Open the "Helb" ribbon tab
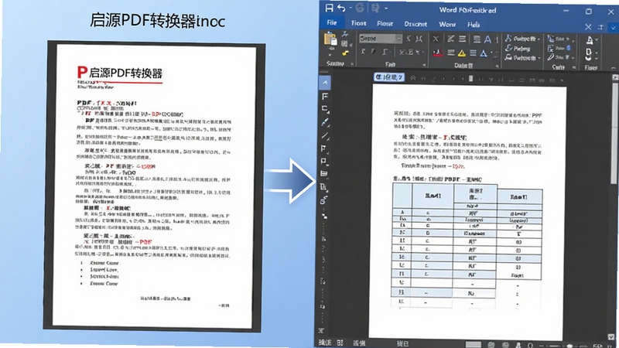 [474, 25]
